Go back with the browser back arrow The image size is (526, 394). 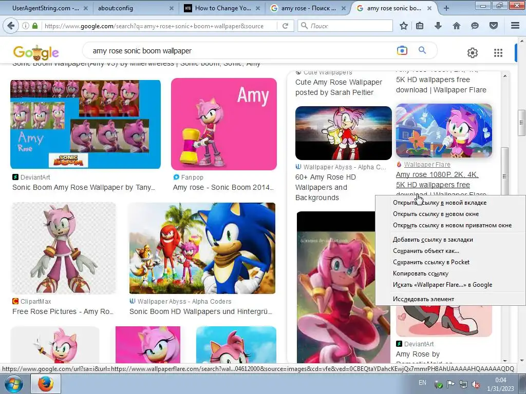(11, 26)
